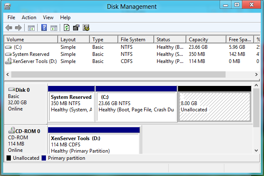The width and height of the screenshot is (264, 176).
Task: Click the Disk 0 label panel
Action: coord(25,102)
